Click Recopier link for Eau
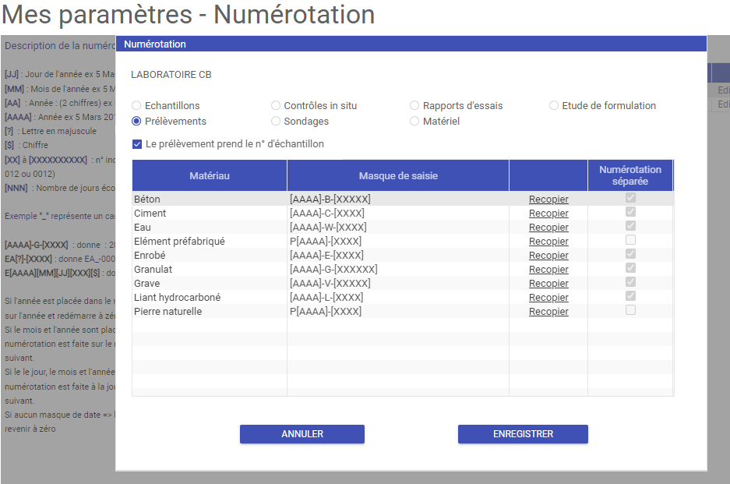This screenshot has width=730, height=484. [548, 228]
